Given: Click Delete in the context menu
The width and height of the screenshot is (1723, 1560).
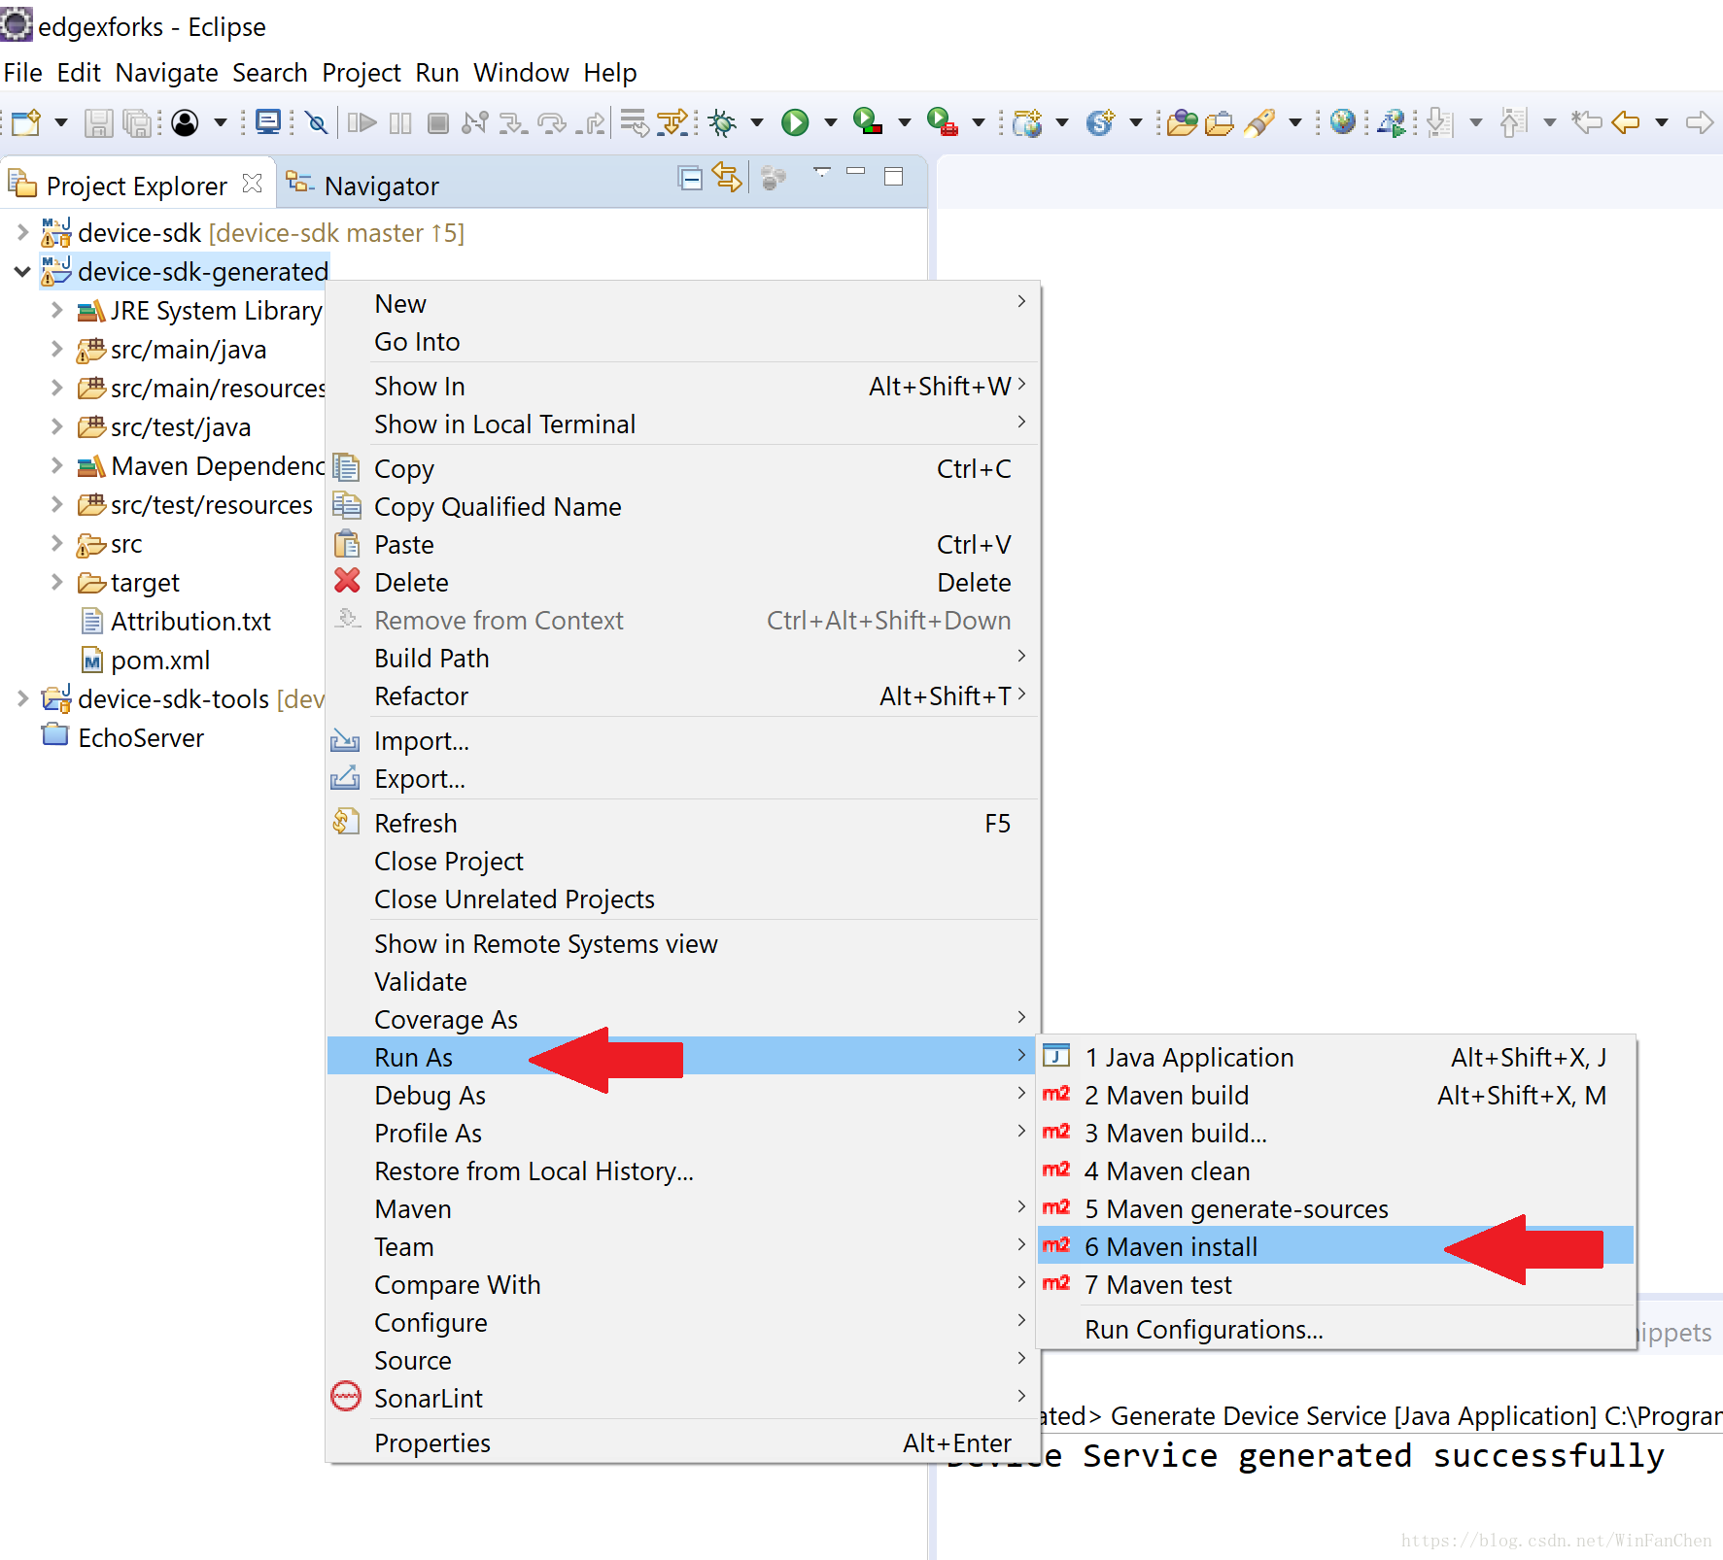Looking at the screenshot, I should [x=683, y=581].
